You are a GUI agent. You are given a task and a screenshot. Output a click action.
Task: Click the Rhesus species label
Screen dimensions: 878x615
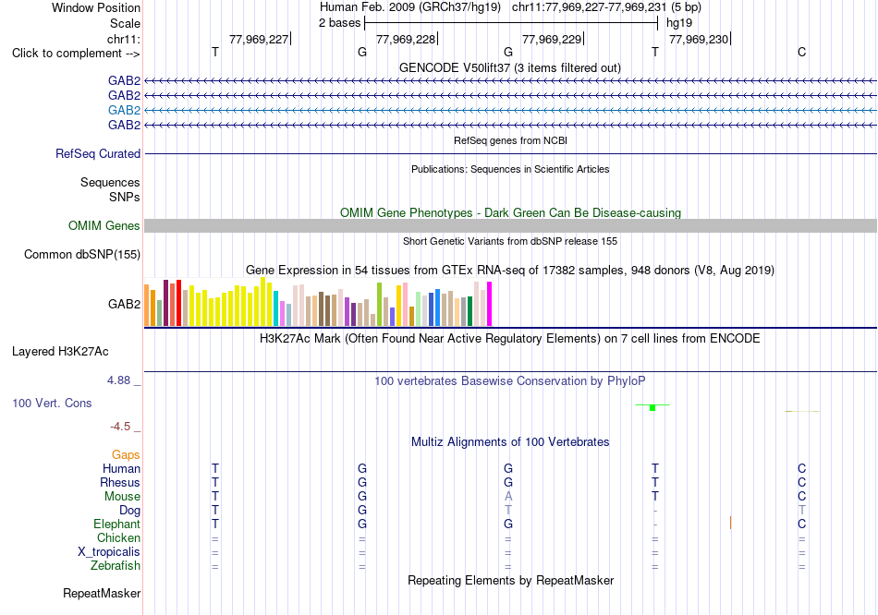120,482
